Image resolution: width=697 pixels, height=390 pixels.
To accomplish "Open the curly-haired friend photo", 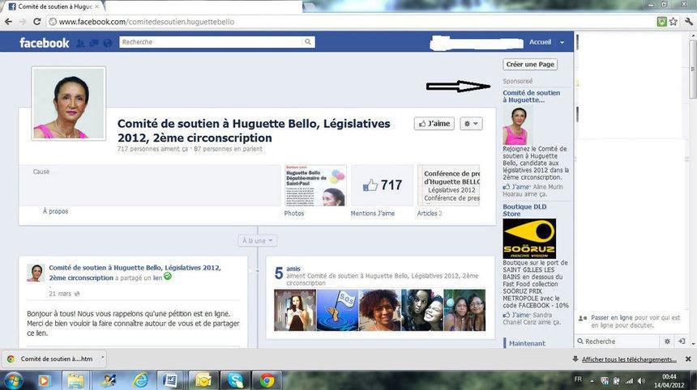I will [380, 310].
